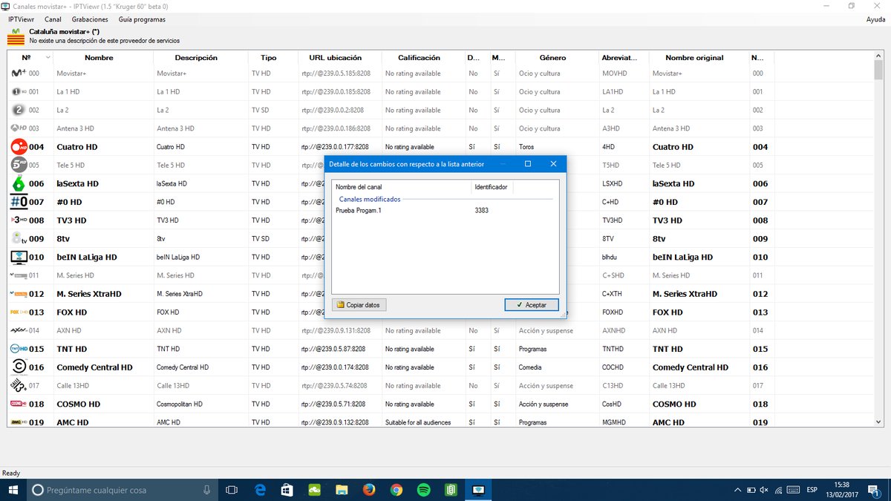Sort by the Tipo column header
This screenshot has height=501, width=891.
(x=269, y=57)
